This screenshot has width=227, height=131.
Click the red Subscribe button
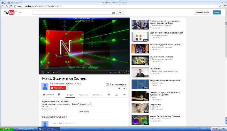pos(58,88)
